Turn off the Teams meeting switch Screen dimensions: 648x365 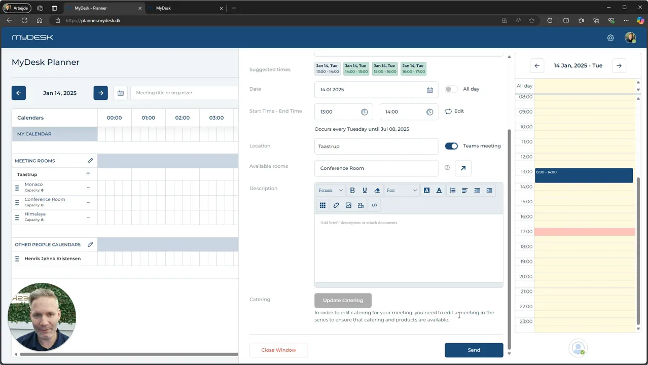[x=451, y=146]
